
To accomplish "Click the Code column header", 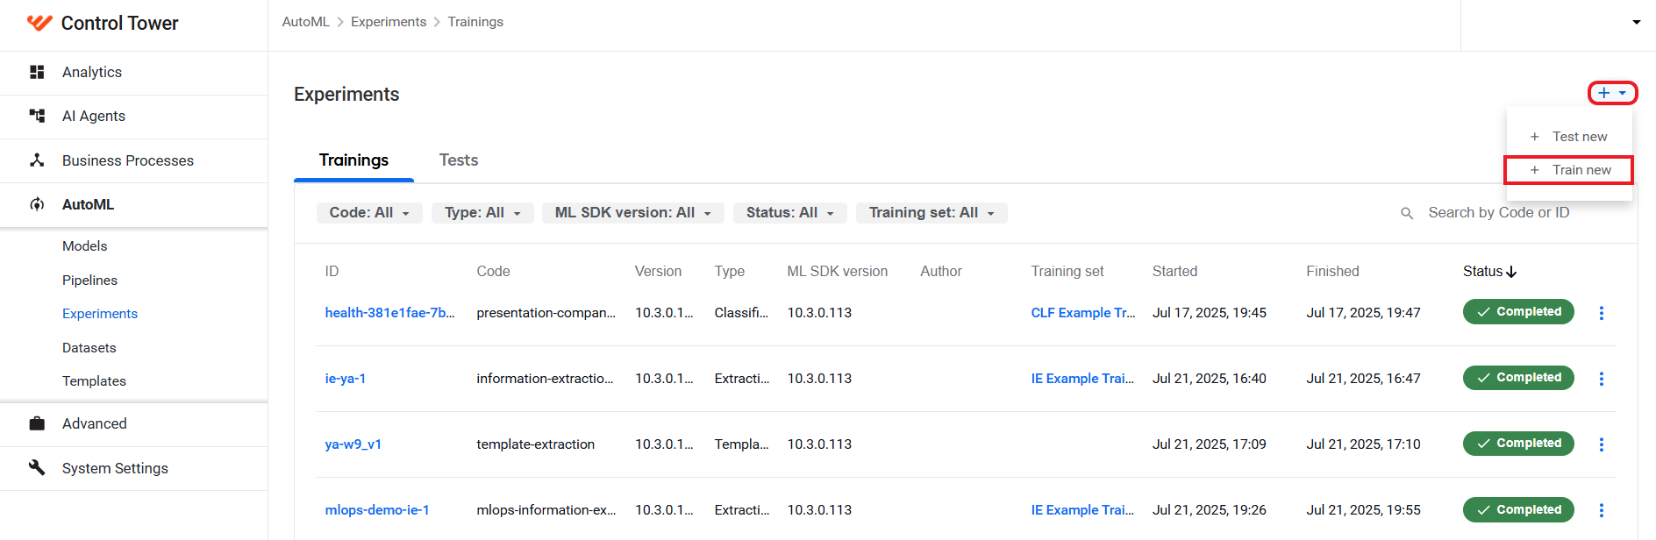I will point(493,272).
